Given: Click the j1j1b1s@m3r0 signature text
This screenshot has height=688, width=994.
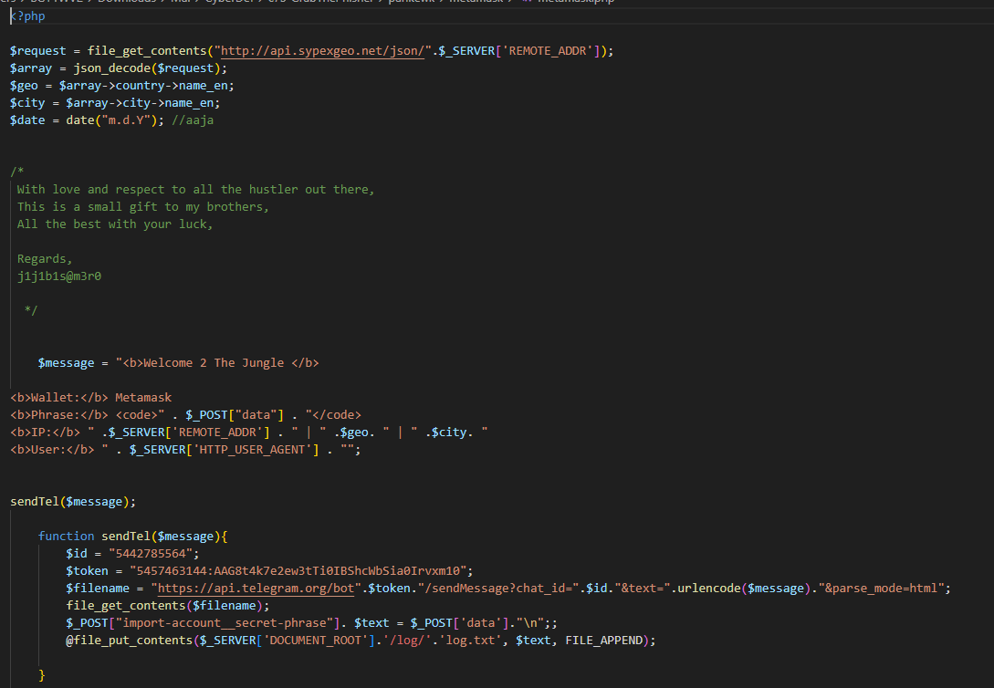Looking at the screenshot, I should pyautogui.click(x=59, y=276).
